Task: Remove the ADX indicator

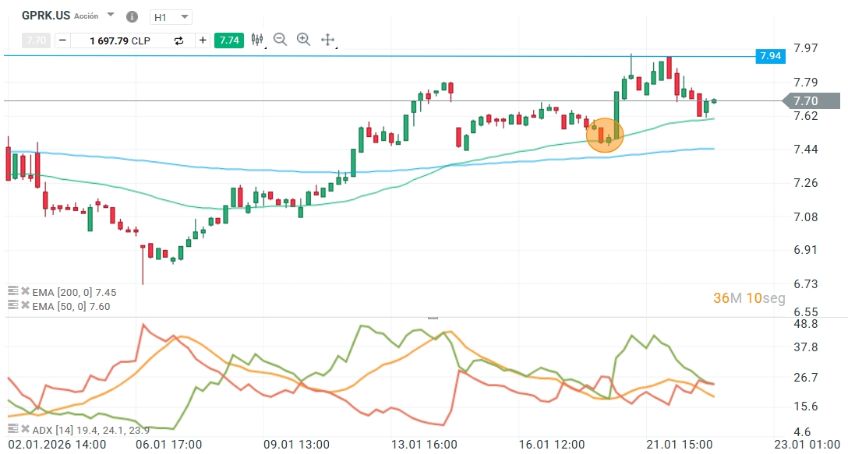Action: [25, 429]
